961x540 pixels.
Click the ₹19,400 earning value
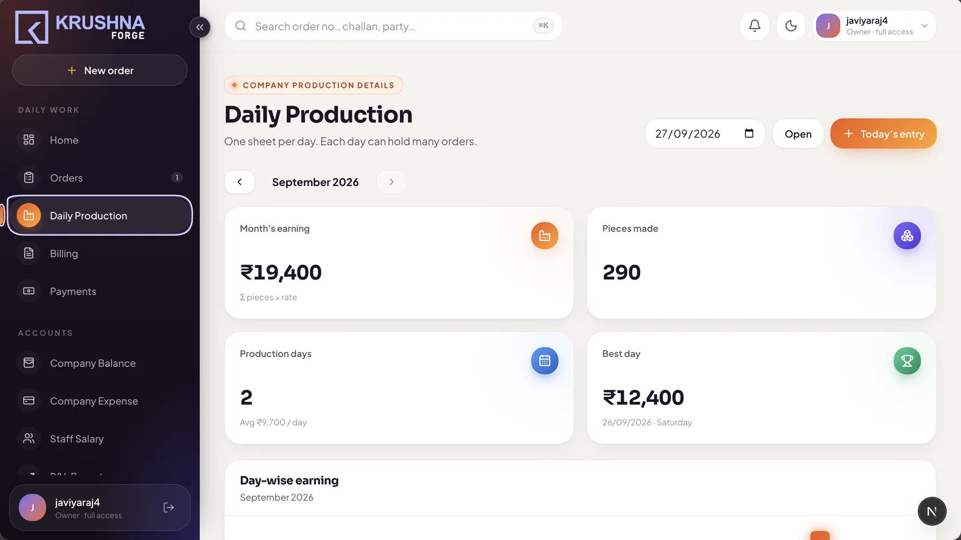point(281,272)
